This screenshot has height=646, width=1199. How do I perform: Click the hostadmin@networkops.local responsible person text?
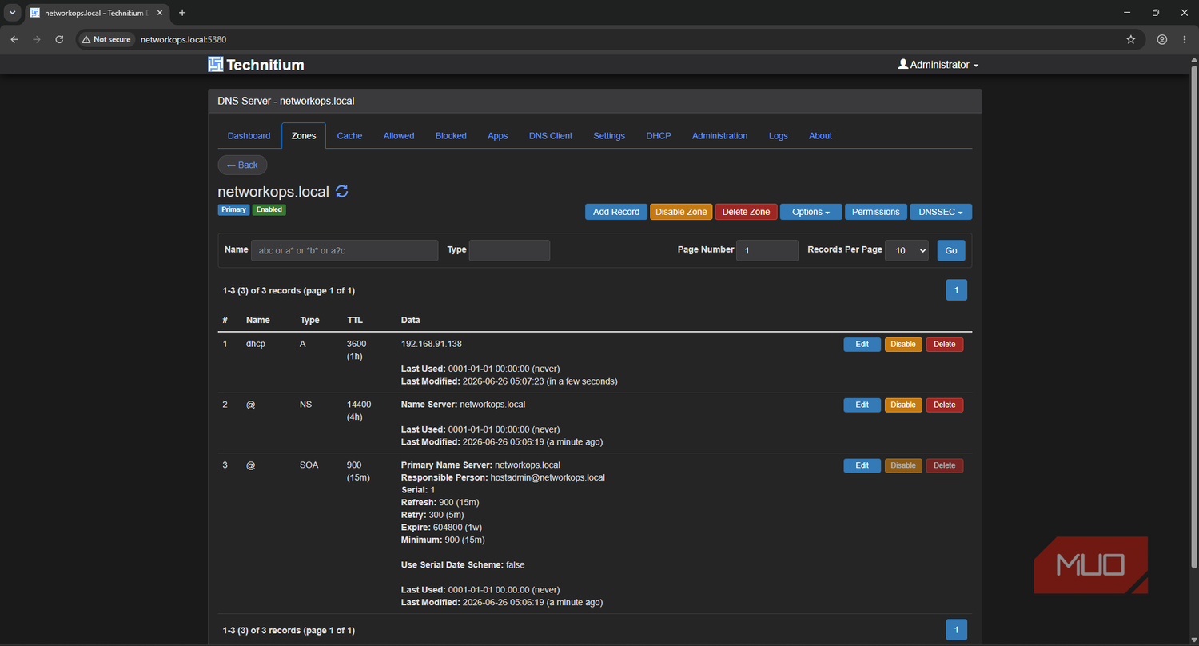tap(548, 477)
